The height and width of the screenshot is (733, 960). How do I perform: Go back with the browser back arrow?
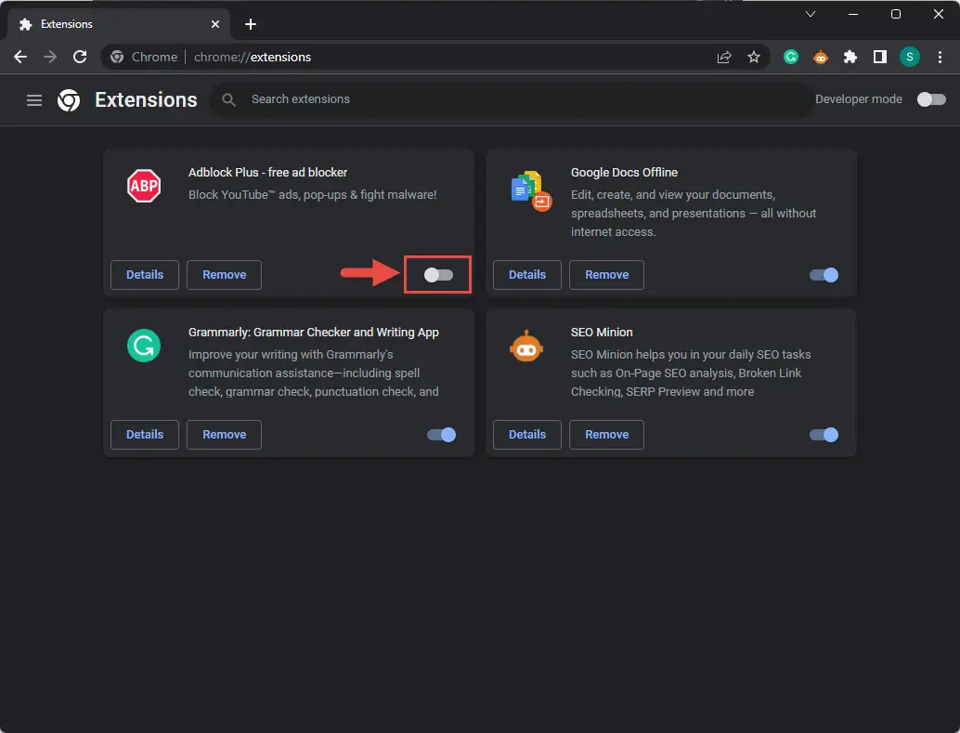[x=20, y=57]
